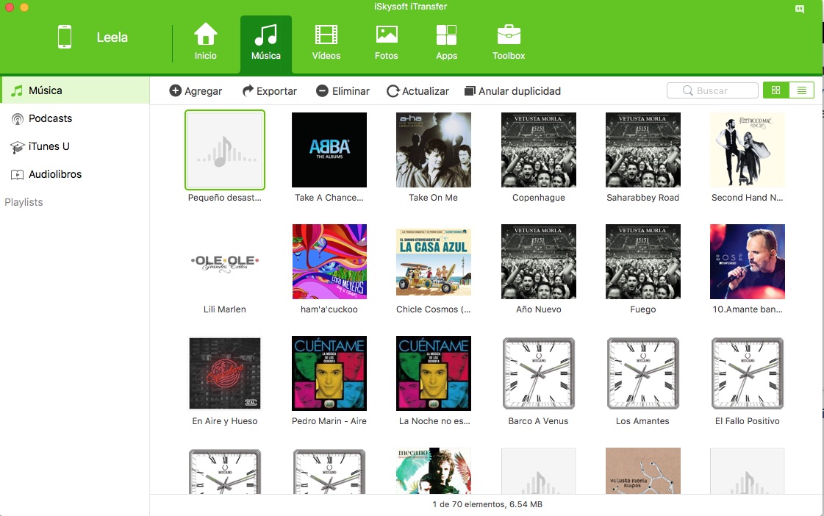Click Eliminar to delete song
The height and width of the screenshot is (516, 824).
(343, 91)
